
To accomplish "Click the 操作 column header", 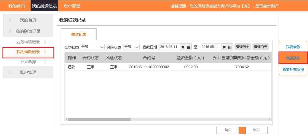I will click(x=72, y=58).
